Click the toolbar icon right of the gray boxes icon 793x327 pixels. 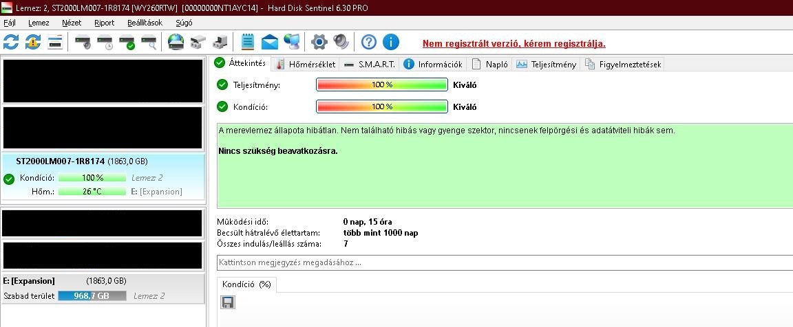220,42
